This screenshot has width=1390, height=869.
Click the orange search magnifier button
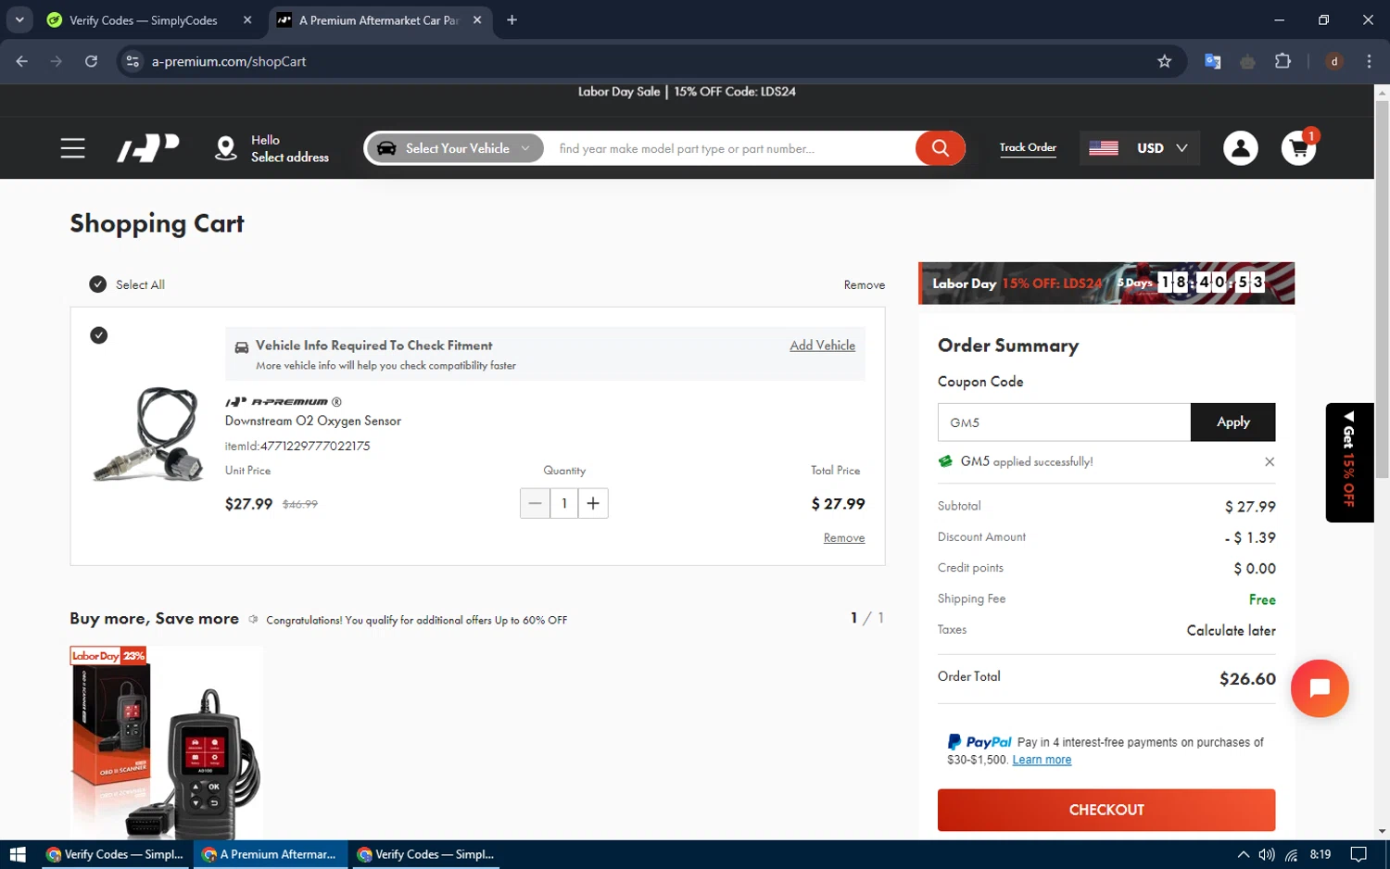(x=940, y=148)
